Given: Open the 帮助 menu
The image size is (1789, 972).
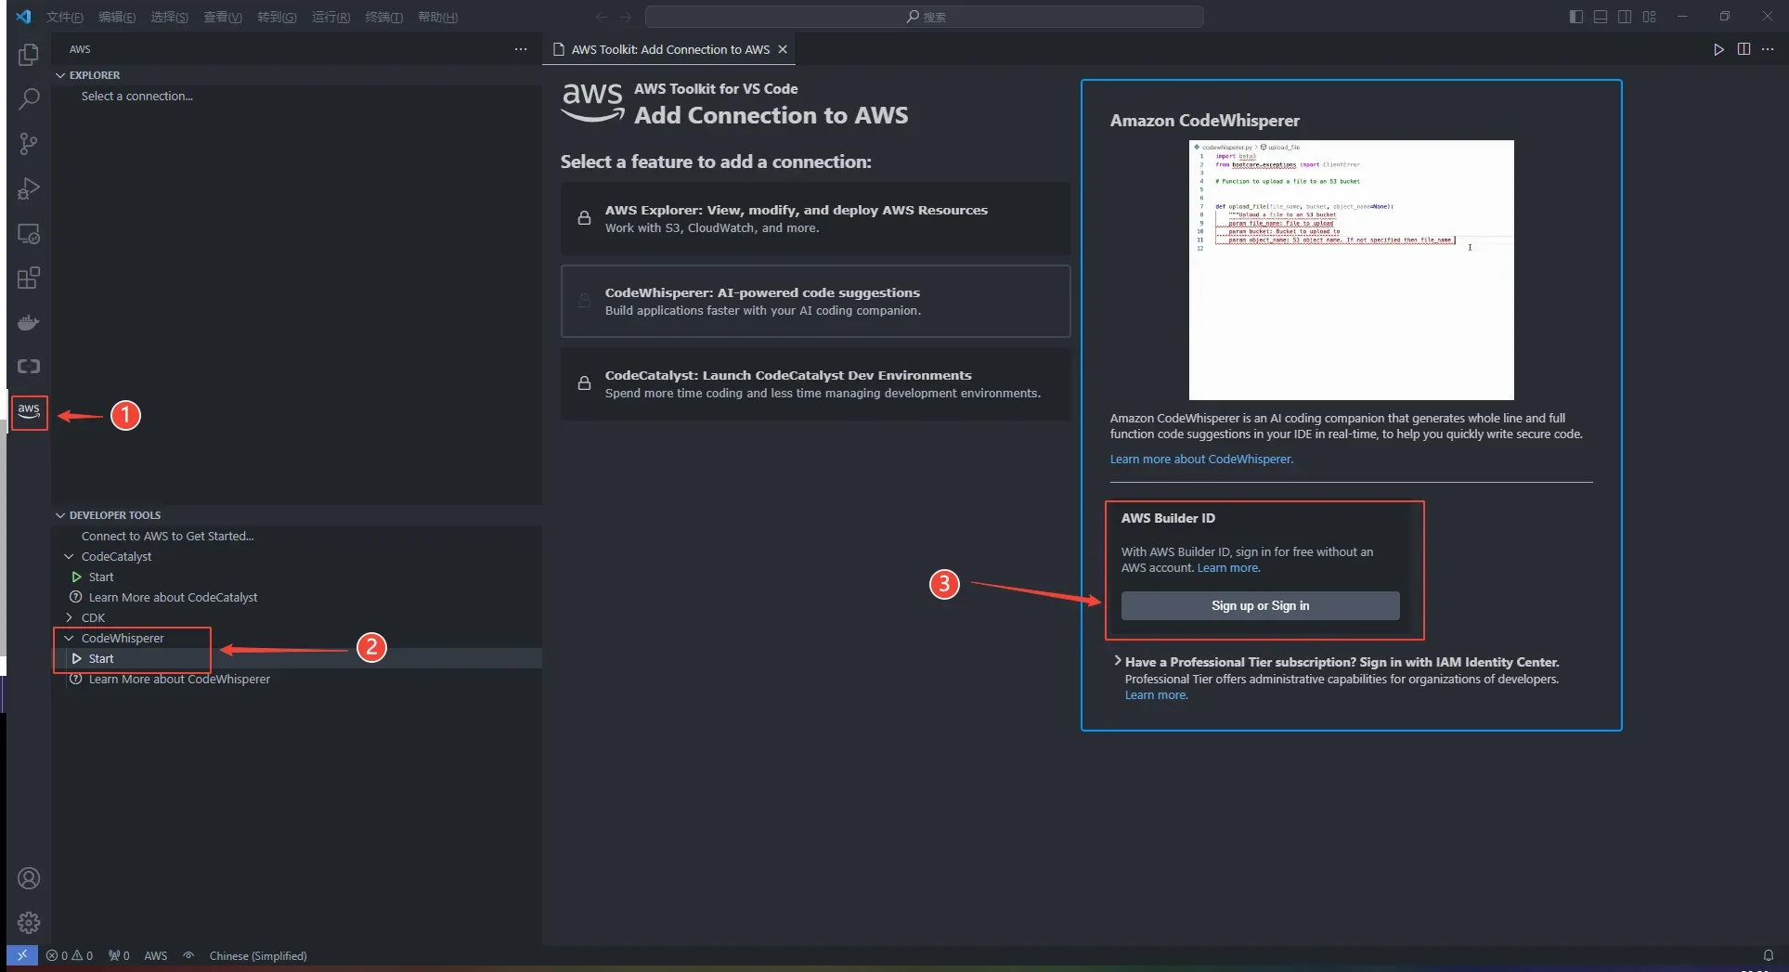Looking at the screenshot, I should pyautogui.click(x=438, y=17).
